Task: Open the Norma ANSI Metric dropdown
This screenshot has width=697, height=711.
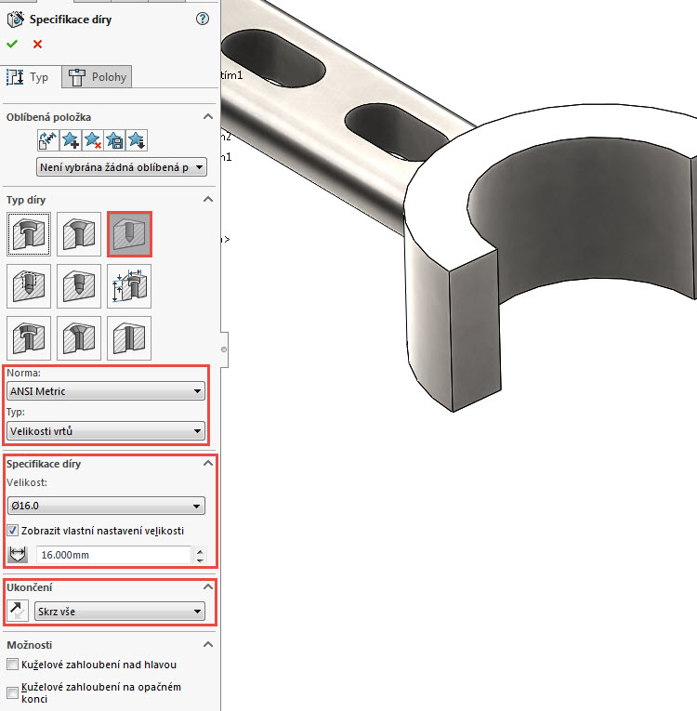Action: point(105,391)
